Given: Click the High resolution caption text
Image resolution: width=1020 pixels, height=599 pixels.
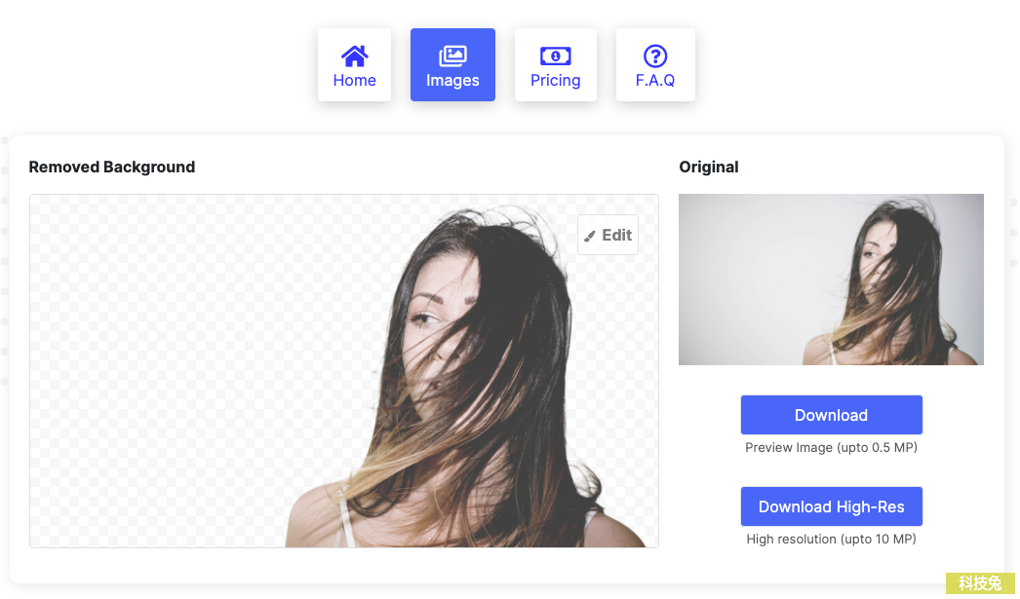Looking at the screenshot, I should [x=831, y=539].
